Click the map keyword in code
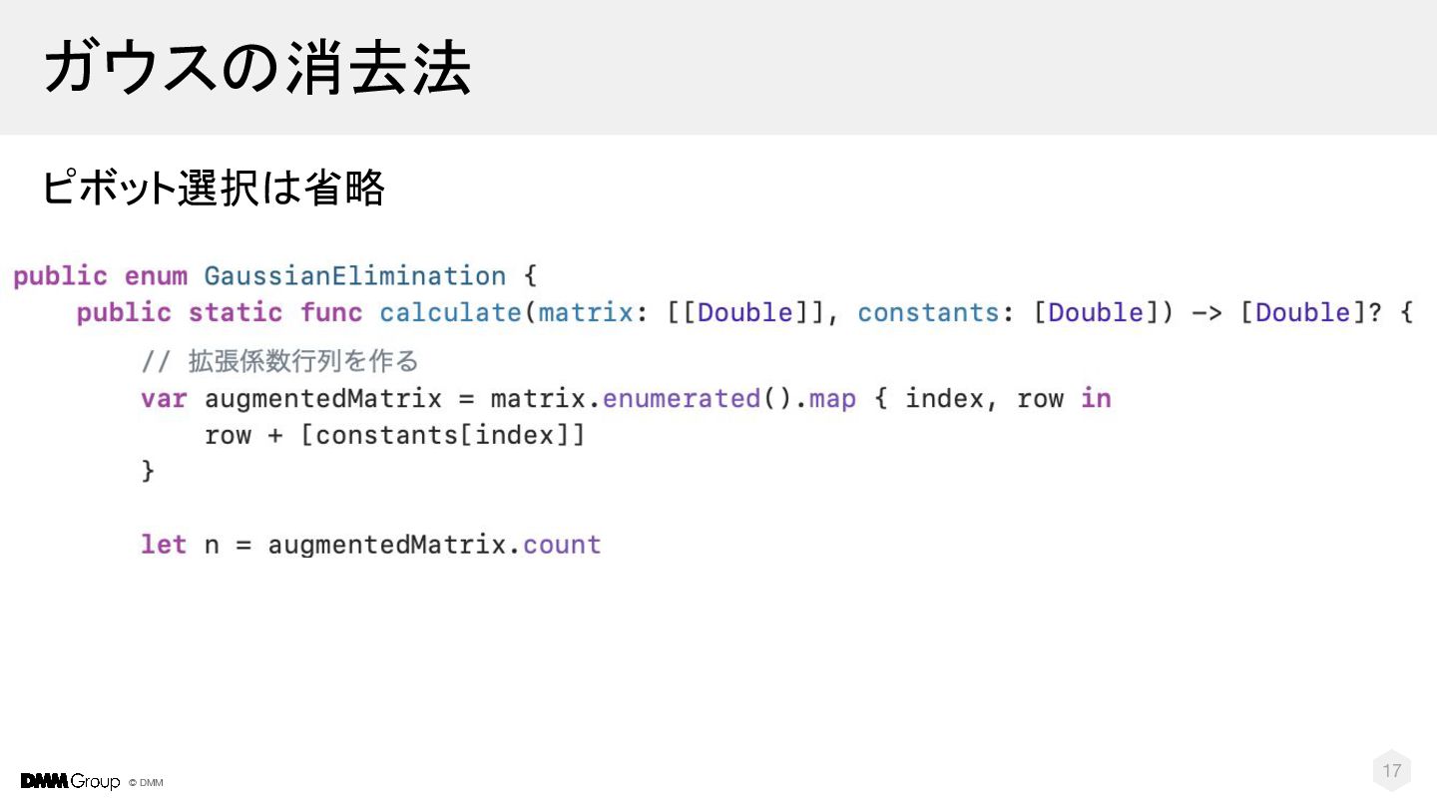 [832, 399]
